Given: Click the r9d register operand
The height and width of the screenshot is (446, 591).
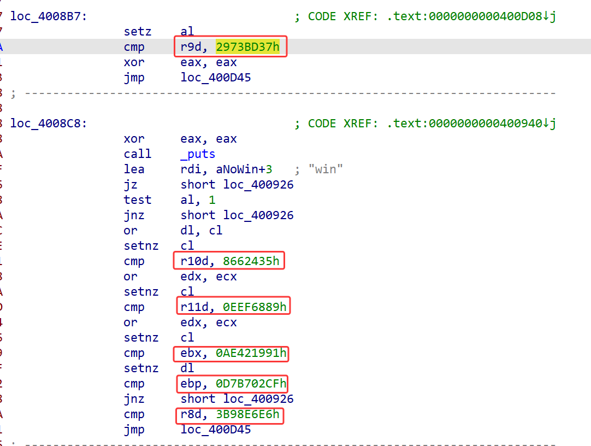Looking at the screenshot, I should click(191, 47).
